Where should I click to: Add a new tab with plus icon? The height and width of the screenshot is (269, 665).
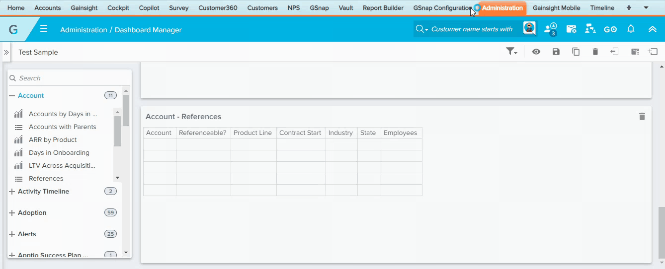click(629, 8)
